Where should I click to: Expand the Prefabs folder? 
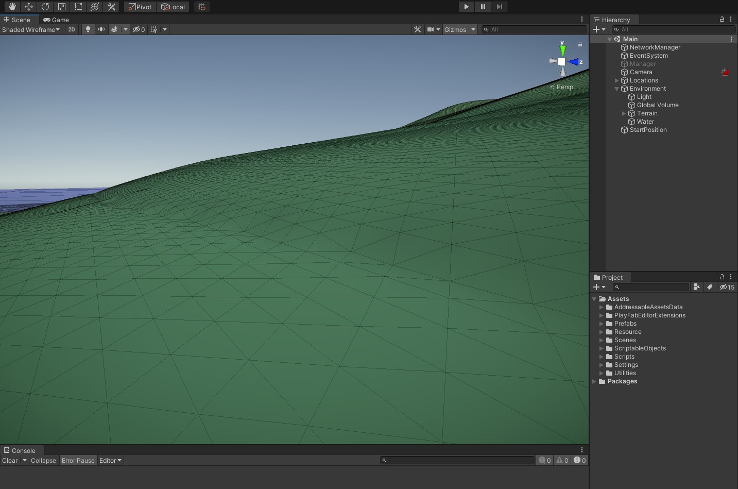tap(601, 324)
